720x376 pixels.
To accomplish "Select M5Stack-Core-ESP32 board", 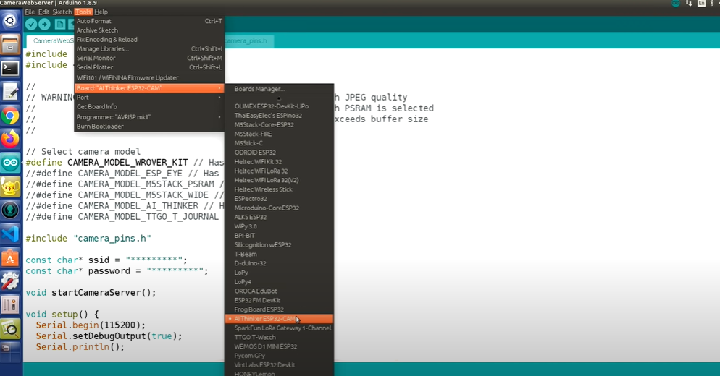I will coord(279,124).
